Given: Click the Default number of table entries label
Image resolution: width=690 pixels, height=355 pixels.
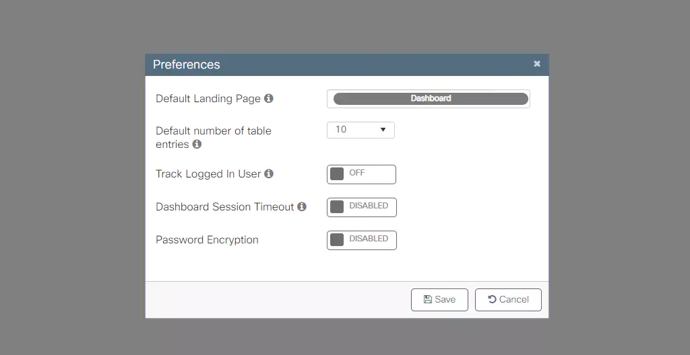Looking at the screenshot, I should point(213,131).
